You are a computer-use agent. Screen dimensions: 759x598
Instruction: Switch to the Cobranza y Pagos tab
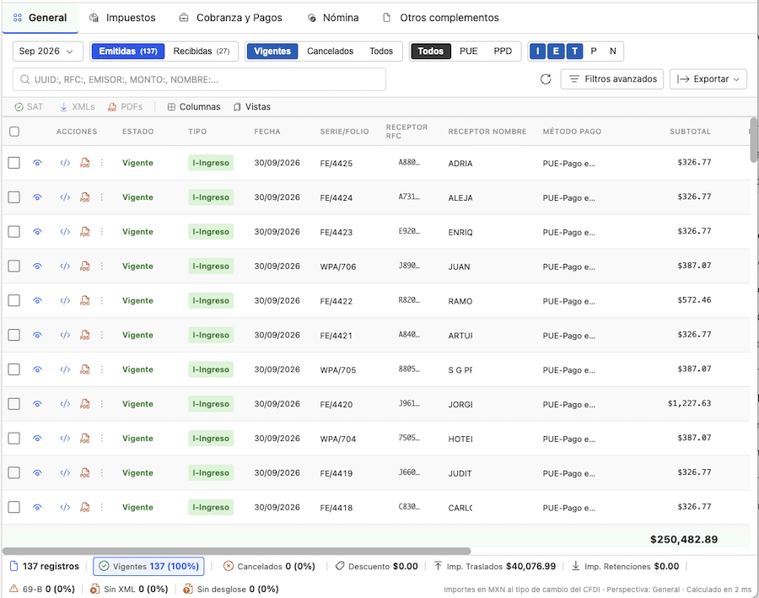(x=230, y=18)
